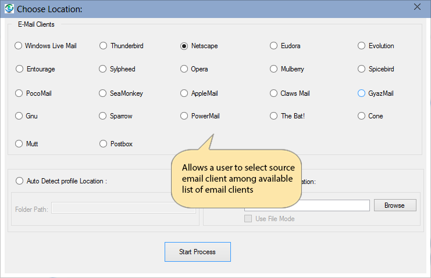
Task: Click the Browse button
Action: [394, 205]
